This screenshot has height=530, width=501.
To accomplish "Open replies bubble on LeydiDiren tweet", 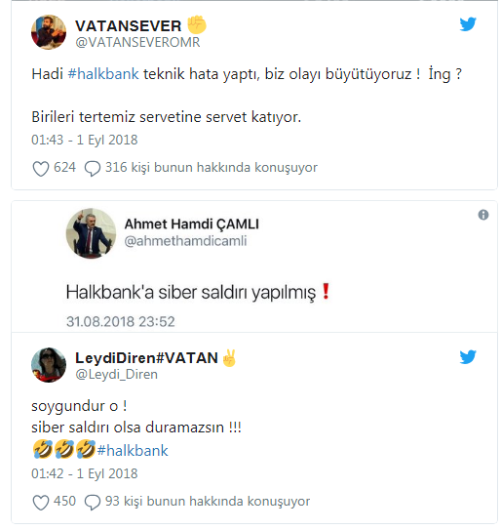I will 93,503.
